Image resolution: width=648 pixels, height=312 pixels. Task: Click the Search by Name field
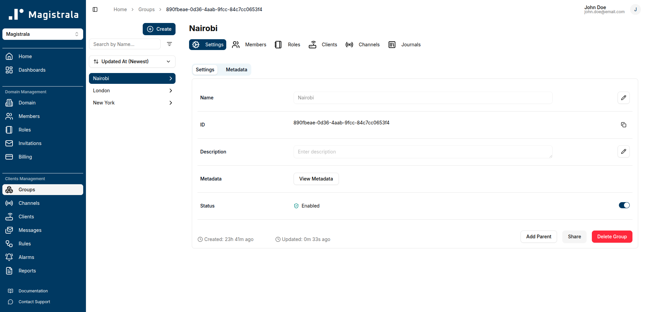coord(124,44)
